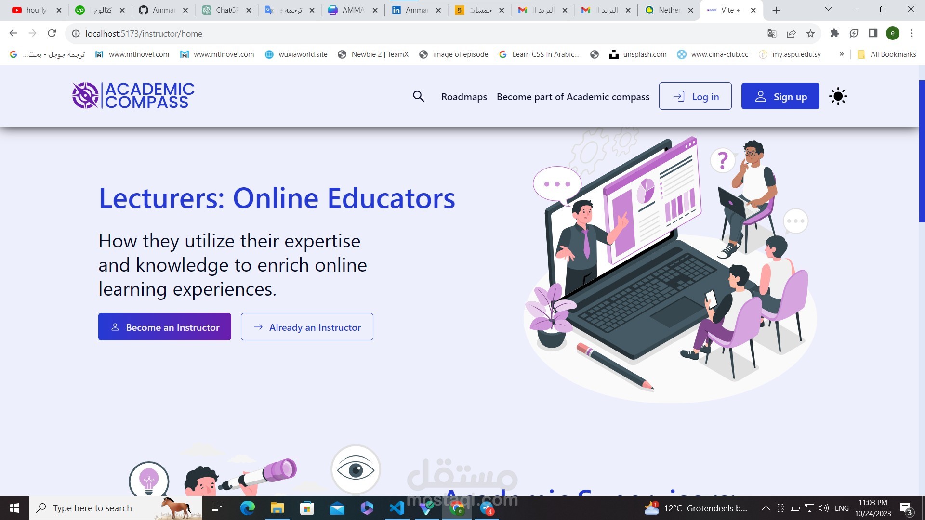Click the browser reload icon
Image resolution: width=925 pixels, height=520 pixels.
click(52, 33)
